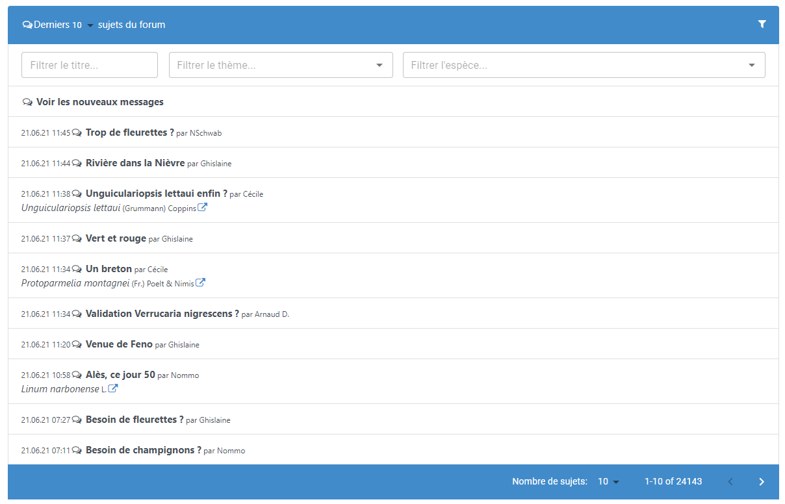Open external link for Unguiculariopsis lettaui species
This screenshot has height=504, width=785.
click(202, 208)
